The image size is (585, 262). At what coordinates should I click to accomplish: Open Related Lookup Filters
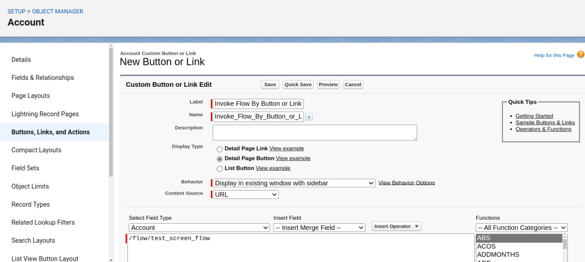click(43, 223)
